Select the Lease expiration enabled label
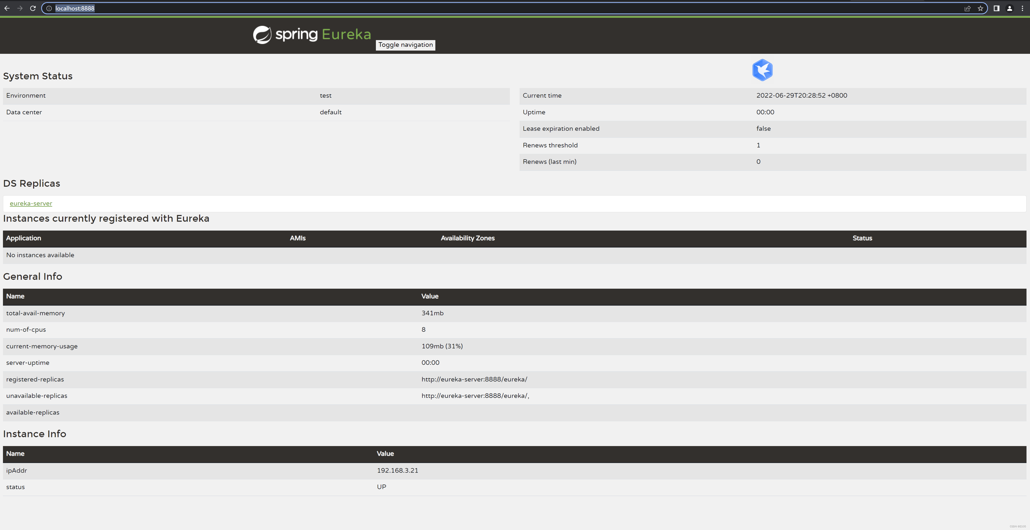Viewport: 1030px width, 530px height. click(561, 129)
